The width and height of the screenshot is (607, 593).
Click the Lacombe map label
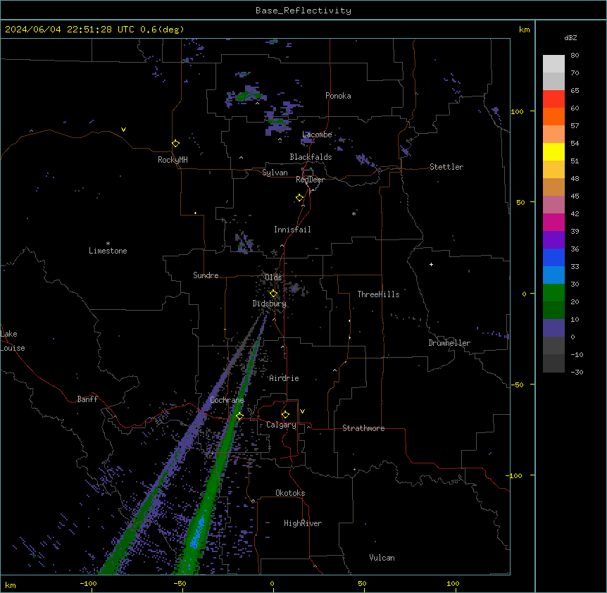(x=317, y=135)
